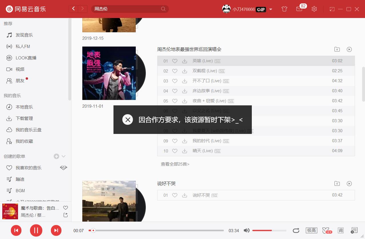This screenshot has width=365, height=239.
Task: Go to 我的收藏 collections
Action: click(24, 141)
